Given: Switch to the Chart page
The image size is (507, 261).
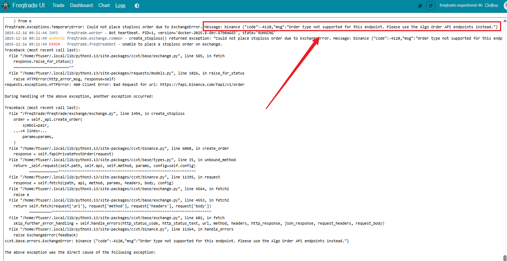Looking at the screenshot, I should [x=104, y=6].
